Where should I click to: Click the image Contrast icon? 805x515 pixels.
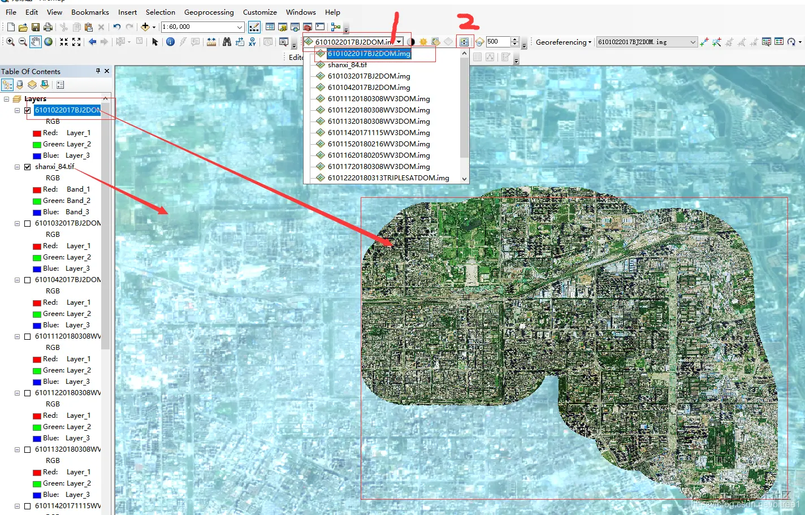pyautogui.click(x=411, y=41)
